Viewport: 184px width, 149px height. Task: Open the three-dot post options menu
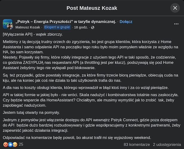tap(176, 24)
